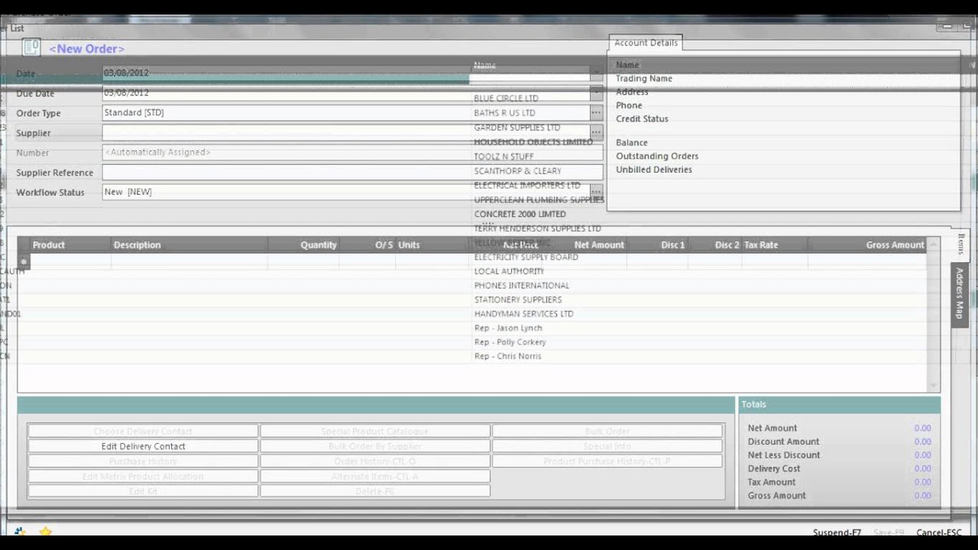
Task: Click Cancel-ESC in the bottom bar
Action: [939, 532]
